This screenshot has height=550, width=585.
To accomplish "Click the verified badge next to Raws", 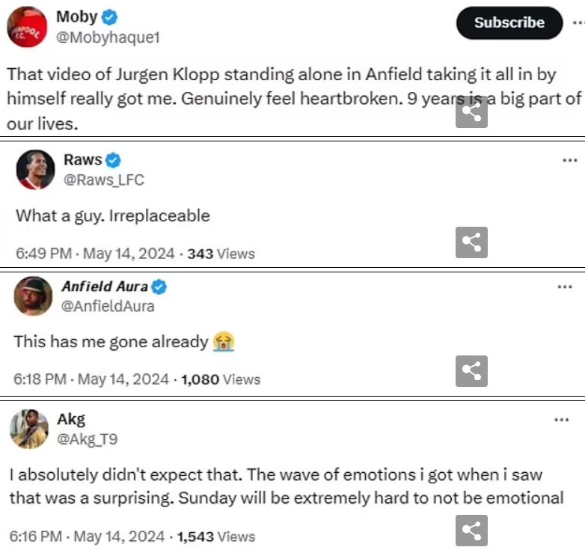I will 113,160.
